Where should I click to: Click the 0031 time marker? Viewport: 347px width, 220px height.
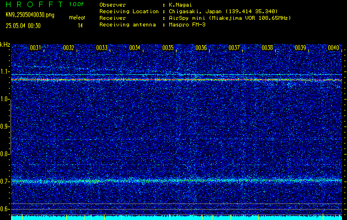(x=35, y=48)
